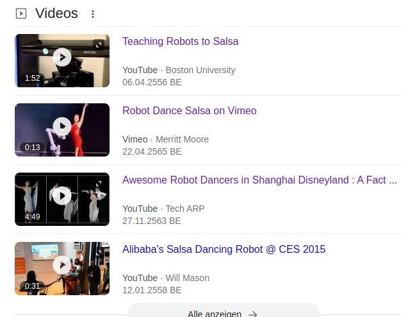Click the Videos play-box header icon
This screenshot has width=401, height=317.
pos(21,13)
